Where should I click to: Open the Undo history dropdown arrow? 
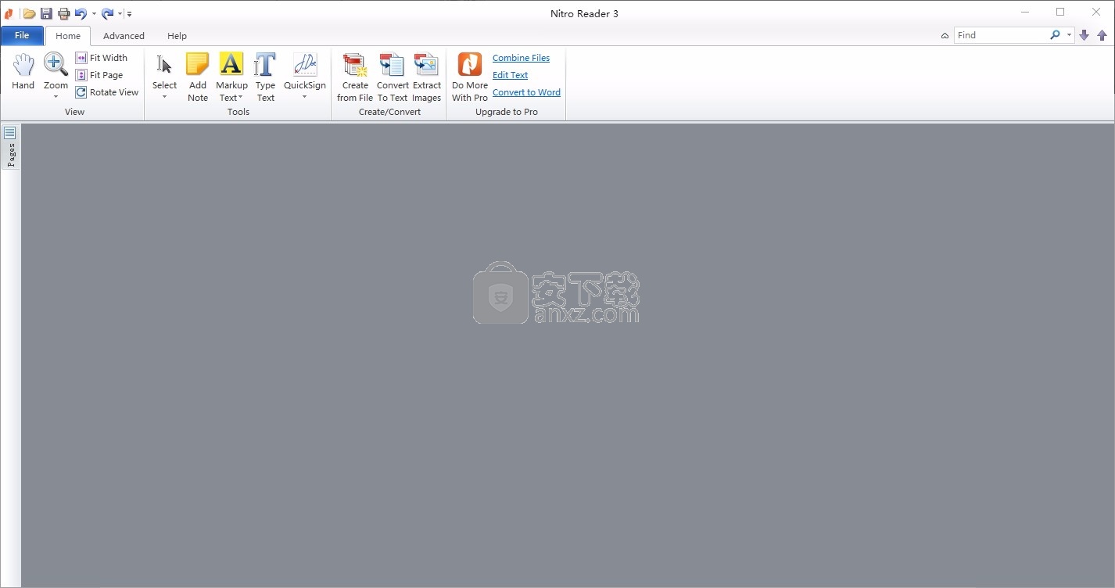click(x=94, y=14)
